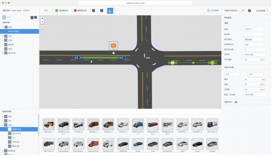This screenshot has width=272, height=156.
Task: Expand the 触发器 tree node
Action: [x=3, y=44]
